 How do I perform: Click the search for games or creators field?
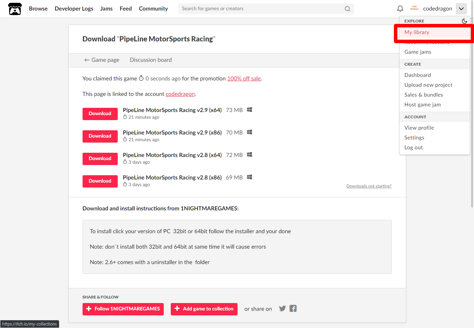coord(266,9)
